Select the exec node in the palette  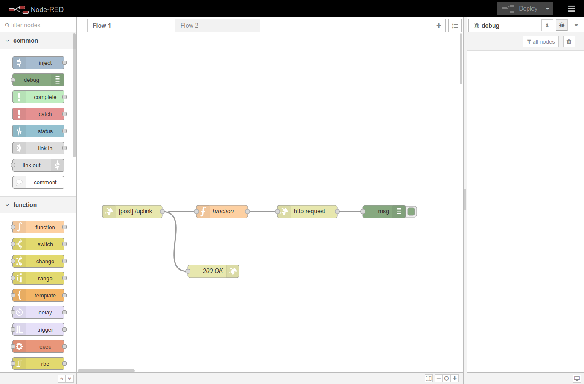click(x=38, y=346)
